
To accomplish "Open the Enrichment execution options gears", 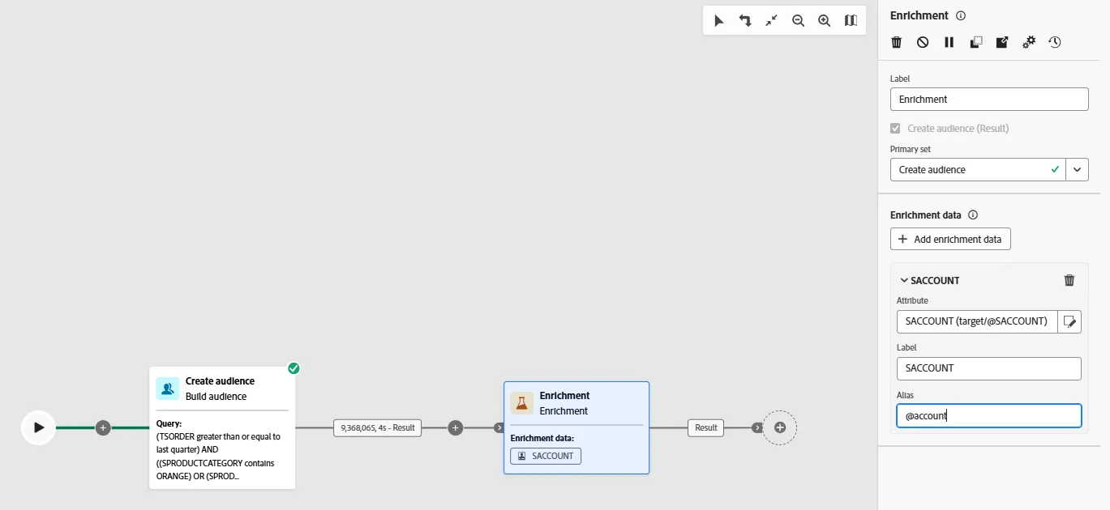I will [x=1029, y=42].
